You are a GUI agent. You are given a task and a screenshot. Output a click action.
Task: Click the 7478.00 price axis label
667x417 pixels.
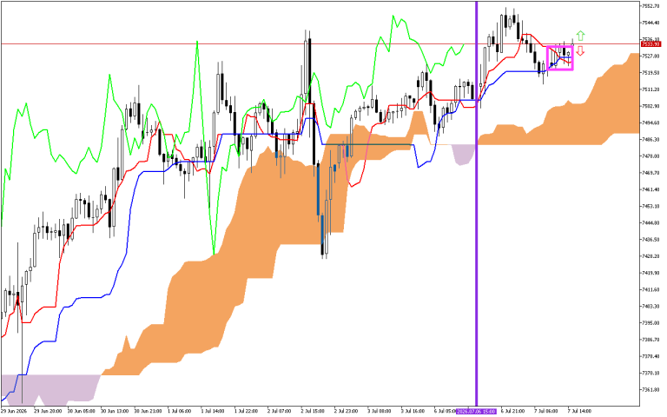click(x=650, y=156)
